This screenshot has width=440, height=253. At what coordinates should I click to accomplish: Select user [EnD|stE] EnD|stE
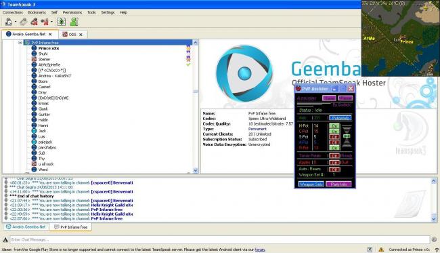click(x=53, y=98)
